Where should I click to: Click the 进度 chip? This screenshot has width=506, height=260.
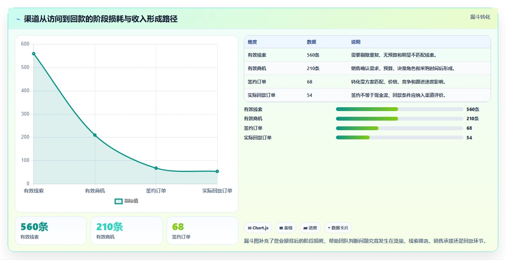coord(310,228)
